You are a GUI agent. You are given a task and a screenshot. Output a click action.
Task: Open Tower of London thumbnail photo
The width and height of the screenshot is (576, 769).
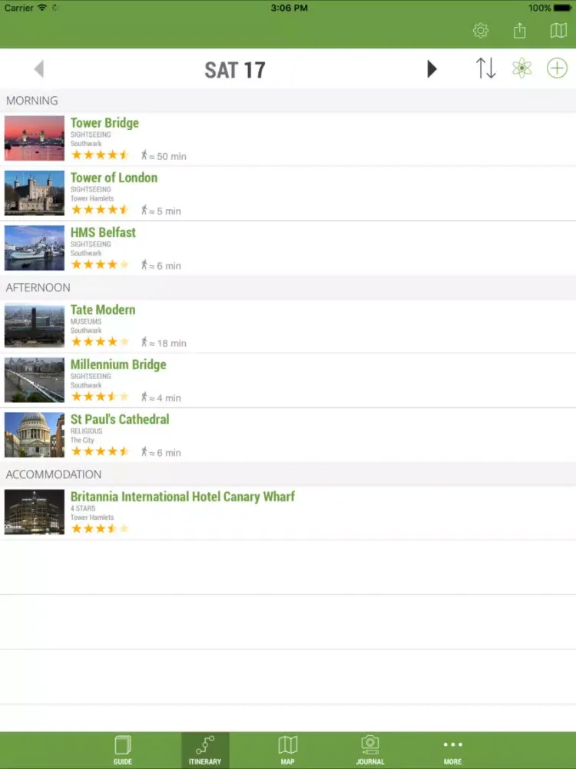click(x=35, y=193)
